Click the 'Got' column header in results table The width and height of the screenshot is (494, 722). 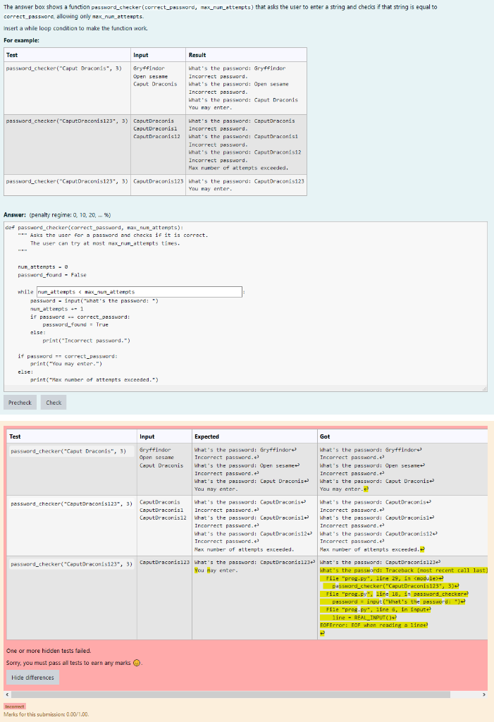(325, 436)
